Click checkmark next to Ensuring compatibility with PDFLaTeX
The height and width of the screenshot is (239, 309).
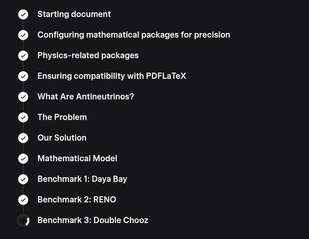tap(23, 76)
